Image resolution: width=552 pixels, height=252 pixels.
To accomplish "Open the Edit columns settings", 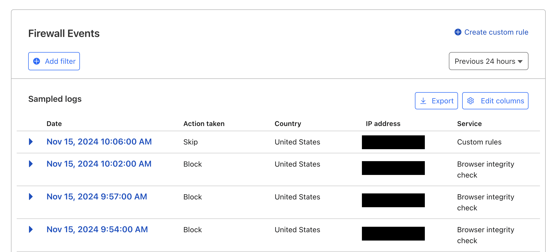I will (495, 101).
